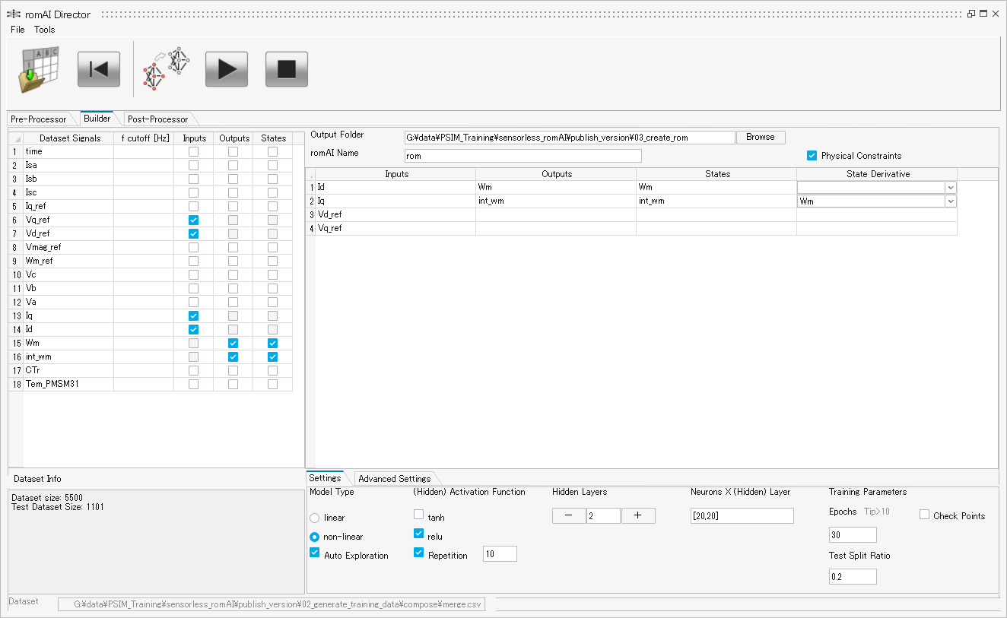Uncheck Wm in the Outputs column
Image resolution: width=1007 pixels, height=618 pixels.
[x=233, y=343]
